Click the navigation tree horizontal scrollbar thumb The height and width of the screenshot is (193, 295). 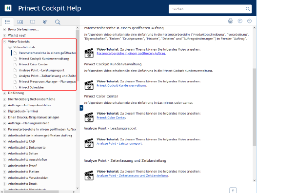[31, 192]
